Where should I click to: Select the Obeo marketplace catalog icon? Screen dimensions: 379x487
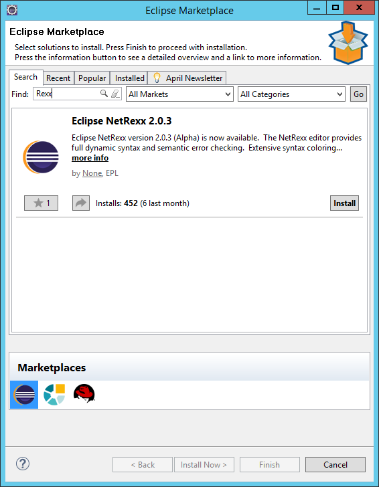click(54, 395)
